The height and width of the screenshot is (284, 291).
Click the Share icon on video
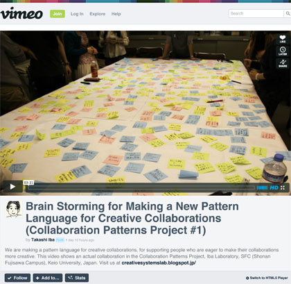point(283,63)
